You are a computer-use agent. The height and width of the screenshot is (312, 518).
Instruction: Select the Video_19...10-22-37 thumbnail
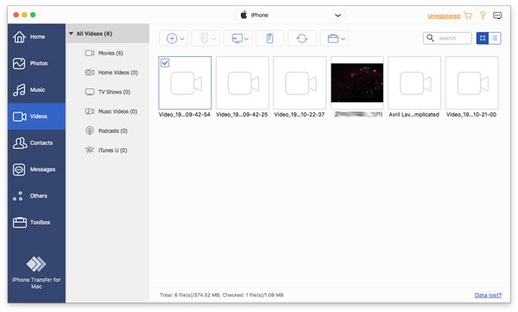(300, 83)
